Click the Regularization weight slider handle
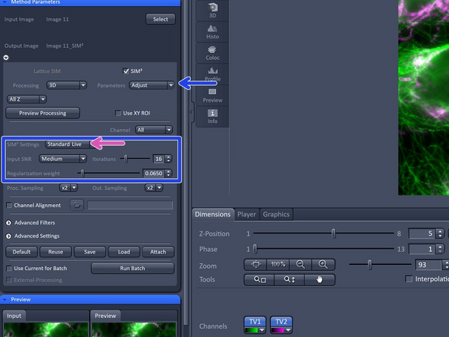 coord(82,173)
